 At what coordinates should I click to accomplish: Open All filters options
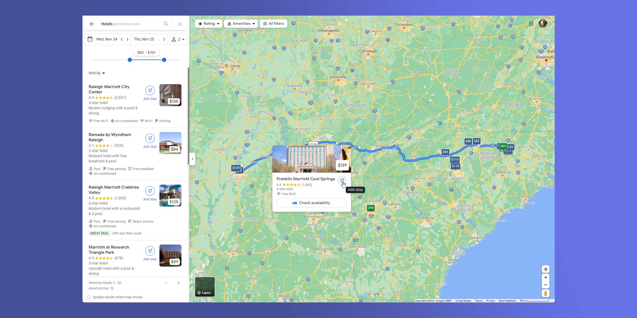tap(273, 23)
